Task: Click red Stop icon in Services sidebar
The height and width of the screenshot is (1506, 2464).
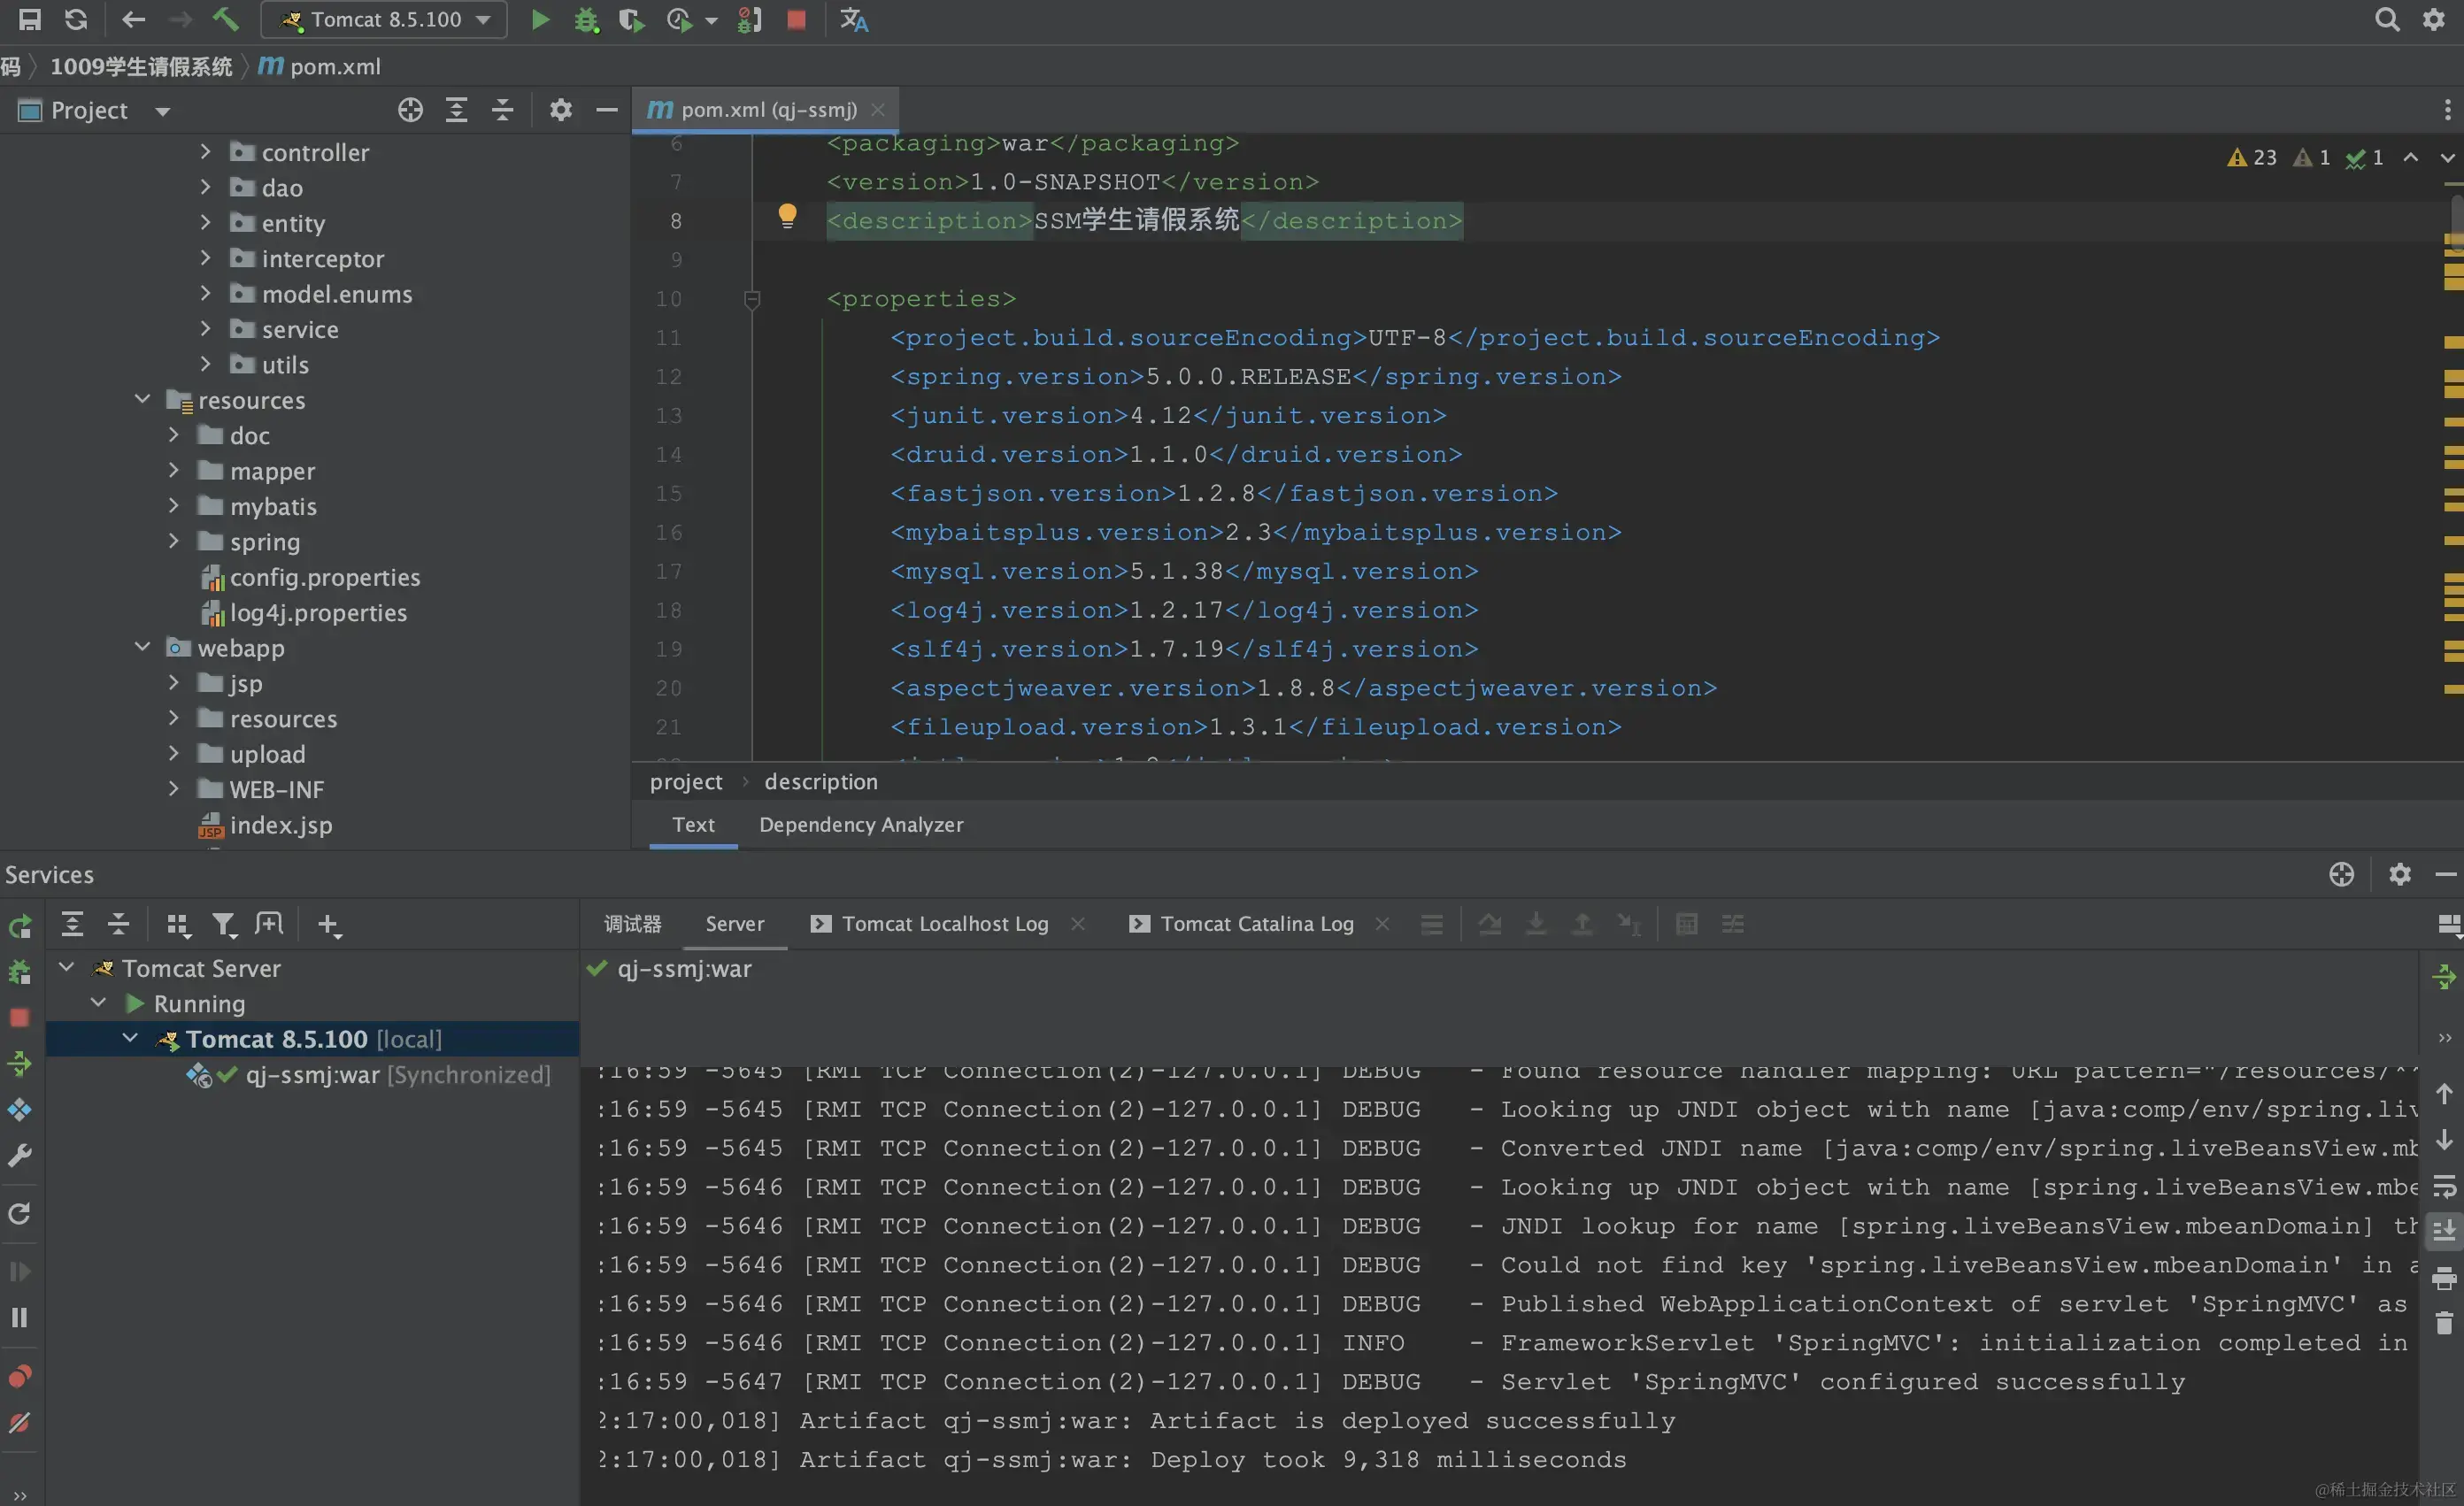Action: click(19, 1018)
